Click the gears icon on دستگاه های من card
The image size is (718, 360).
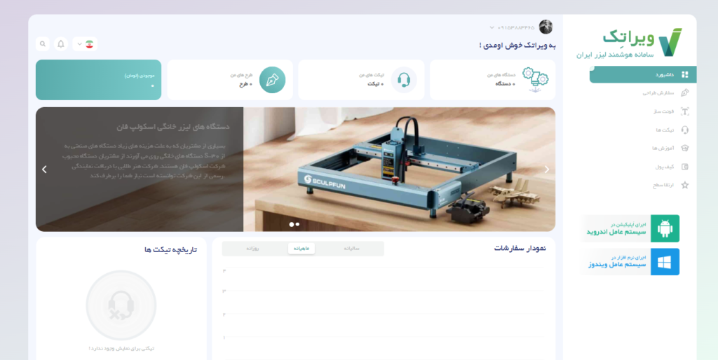pos(535,80)
